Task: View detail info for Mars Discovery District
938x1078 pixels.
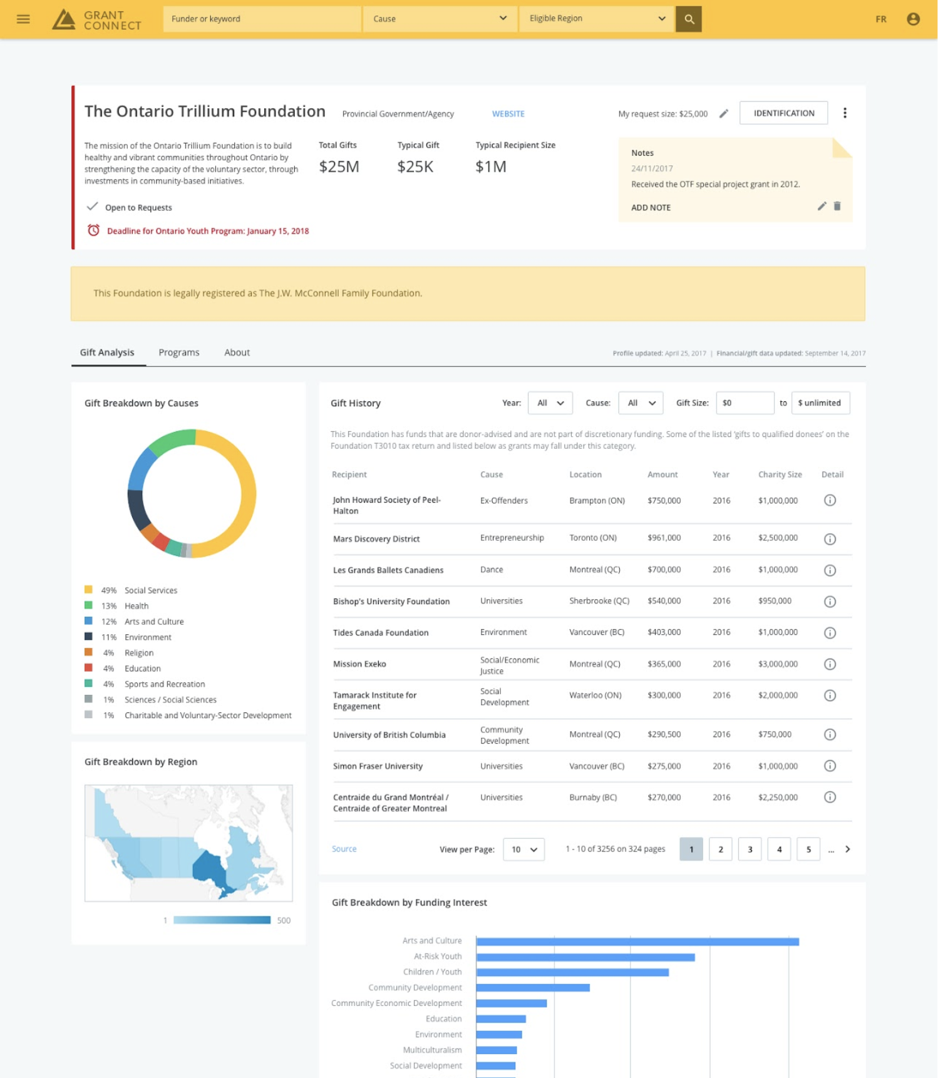Action: coord(830,539)
